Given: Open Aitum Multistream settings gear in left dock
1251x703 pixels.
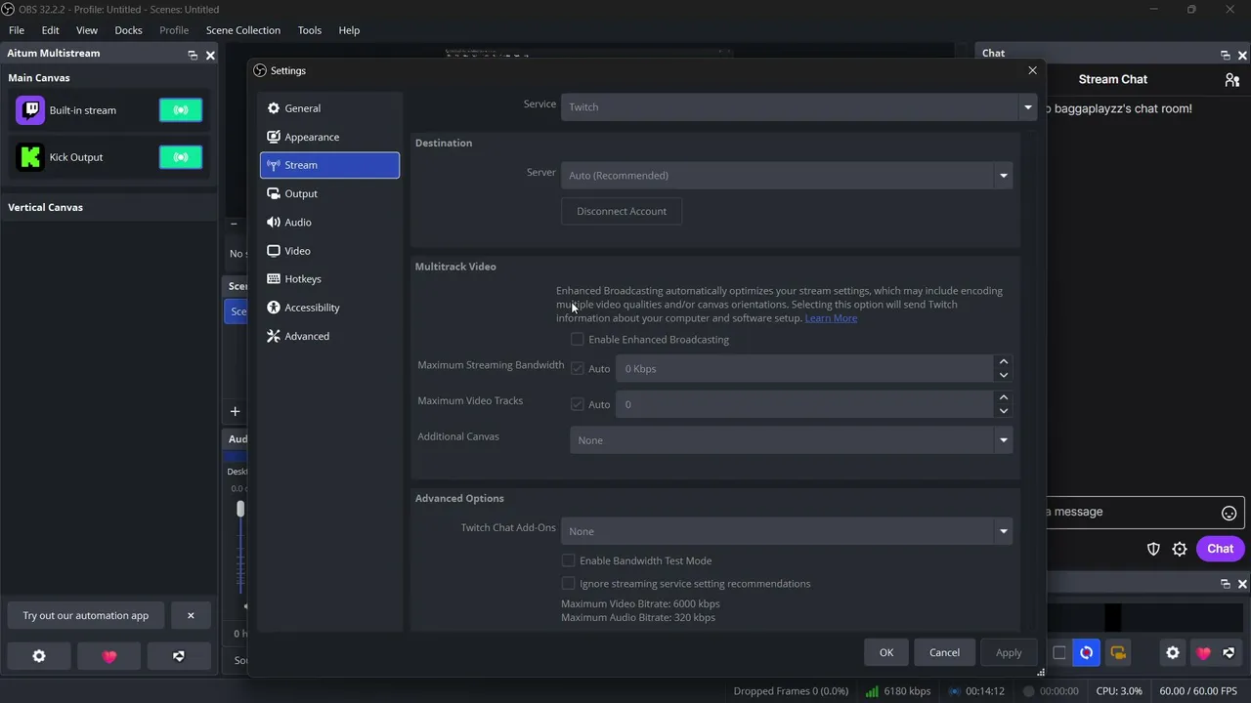Looking at the screenshot, I should point(39,656).
